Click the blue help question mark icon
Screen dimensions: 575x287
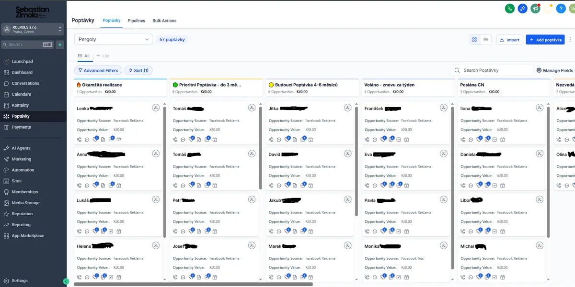pos(561,9)
